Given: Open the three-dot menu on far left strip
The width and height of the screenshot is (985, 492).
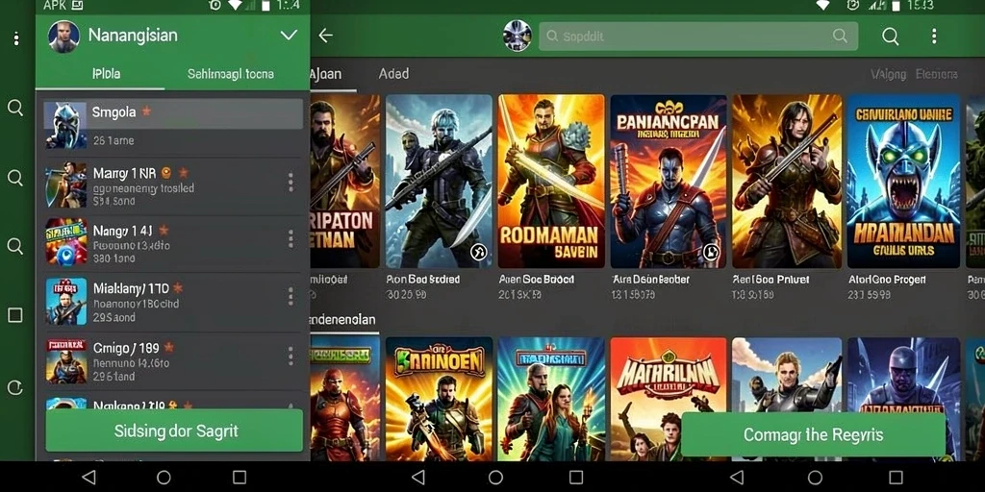Looking at the screenshot, I should (x=15, y=38).
